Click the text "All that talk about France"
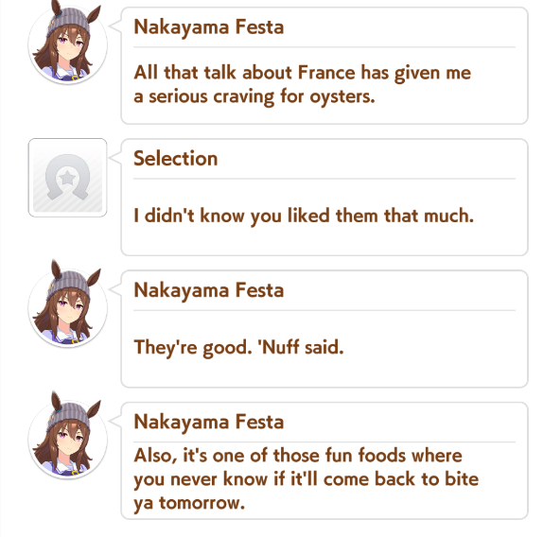Screen dimensions: 543x537 point(244,73)
